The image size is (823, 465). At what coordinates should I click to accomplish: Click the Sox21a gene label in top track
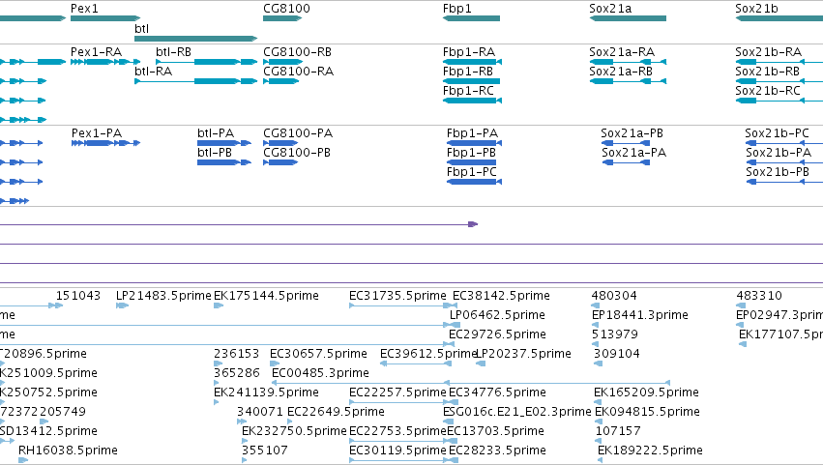tap(610, 9)
